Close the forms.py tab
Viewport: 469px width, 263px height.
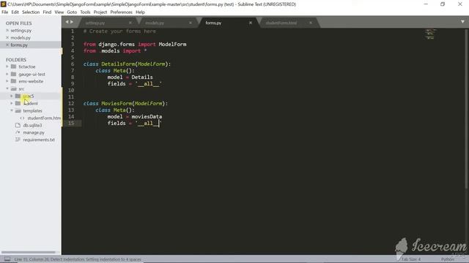[x=251, y=23]
